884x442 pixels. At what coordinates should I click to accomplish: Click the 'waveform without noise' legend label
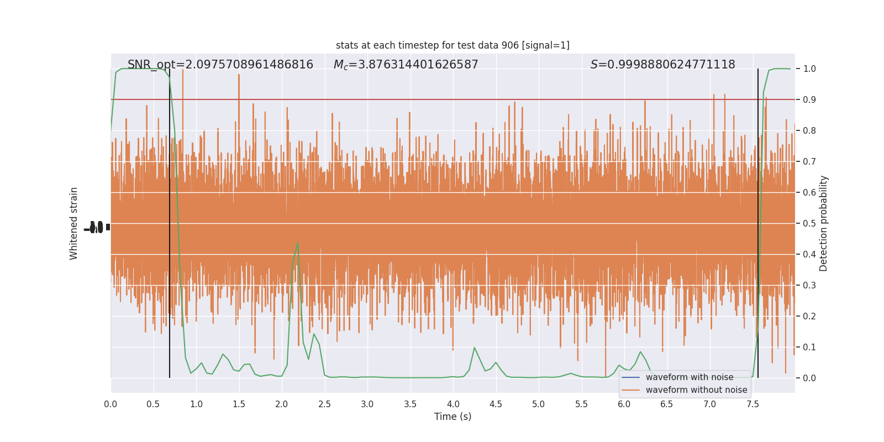point(697,390)
